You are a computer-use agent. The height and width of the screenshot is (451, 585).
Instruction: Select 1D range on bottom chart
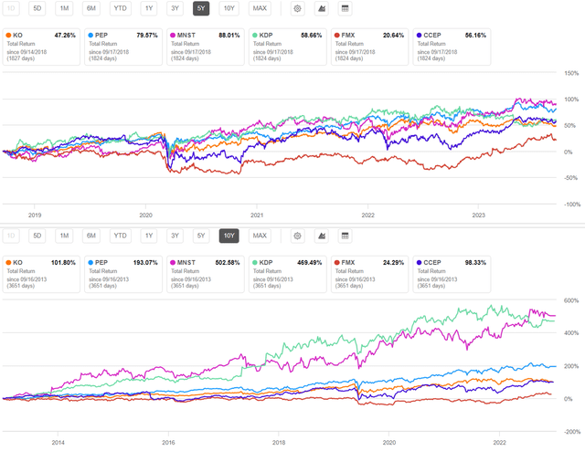[x=11, y=236]
